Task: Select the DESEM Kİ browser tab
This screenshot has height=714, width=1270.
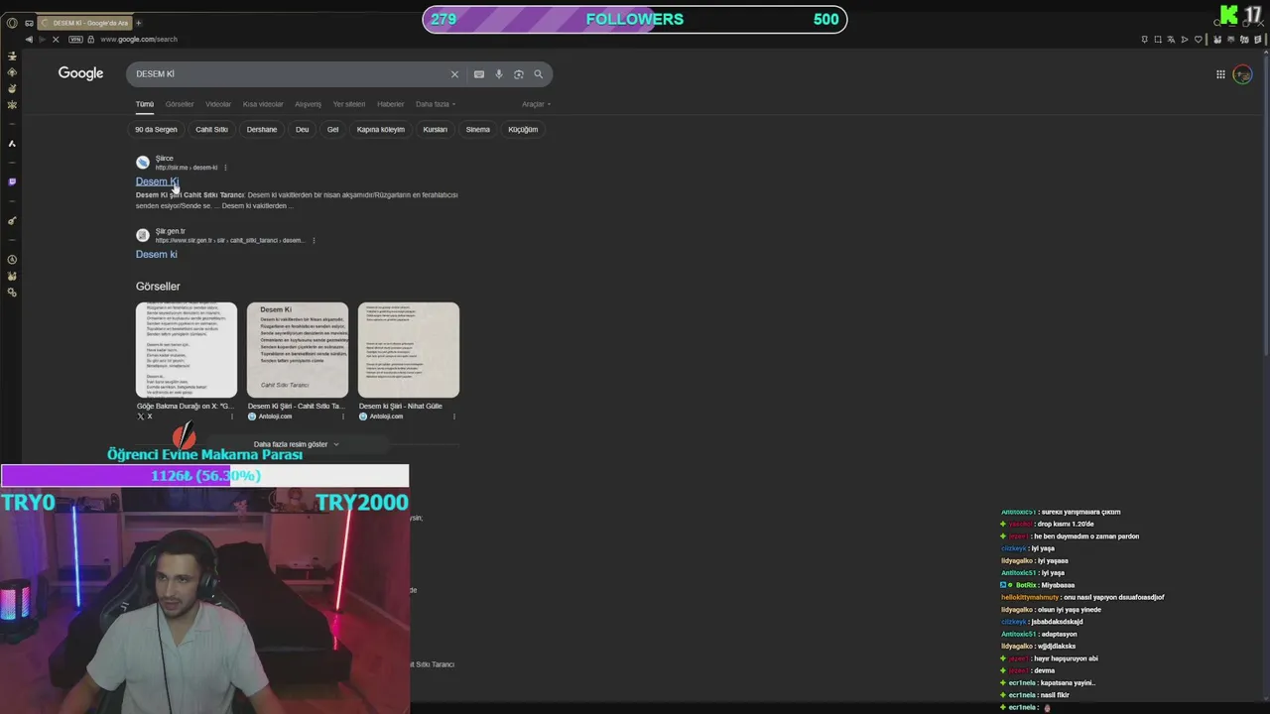Action: (x=84, y=23)
